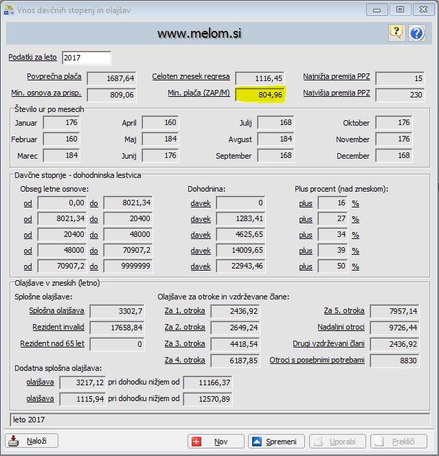Click the Za 1. otroka link

coord(185,310)
